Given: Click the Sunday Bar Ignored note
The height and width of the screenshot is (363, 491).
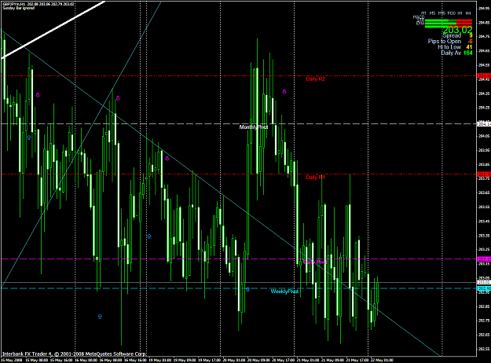Looking at the screenshot, I should click(x=19, y=8).
